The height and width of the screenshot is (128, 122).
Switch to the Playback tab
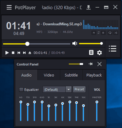(x=94, y=75)
